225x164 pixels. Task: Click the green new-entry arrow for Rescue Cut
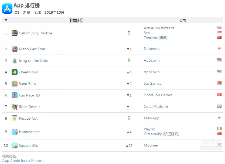129,118
